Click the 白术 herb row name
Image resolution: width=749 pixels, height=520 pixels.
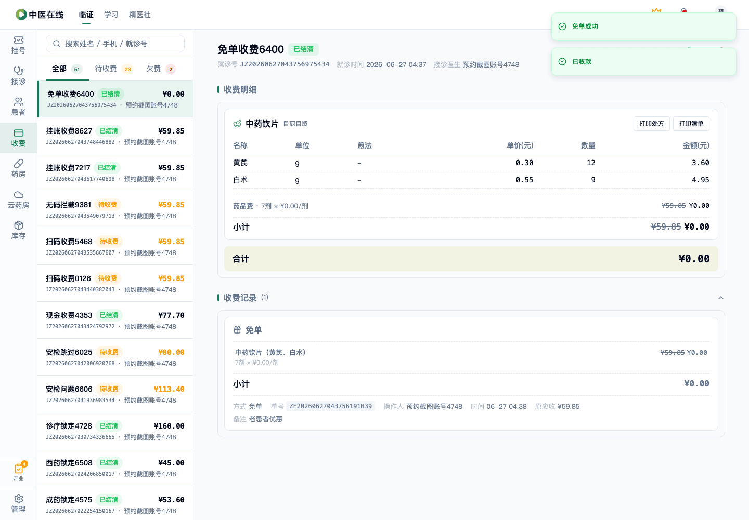(240, 180)
